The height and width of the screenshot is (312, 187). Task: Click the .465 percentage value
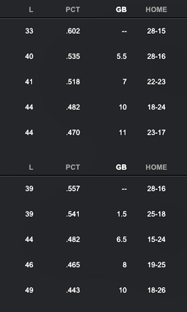point(73,265)
